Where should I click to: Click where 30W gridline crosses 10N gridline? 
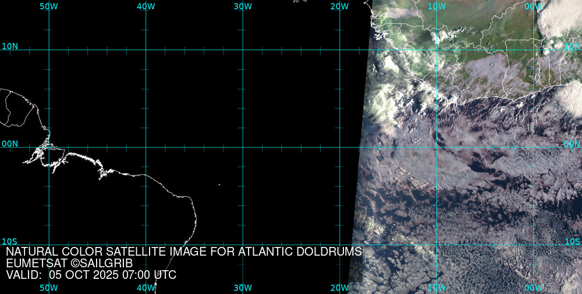(x=243, y=49)
